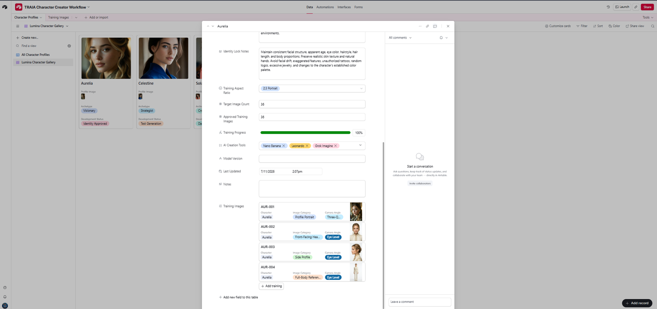The height and width of the screenshot is (309, 657).
Task: Click Approved Training Images field
Action: pyautogui.click(x=312, y=117)
